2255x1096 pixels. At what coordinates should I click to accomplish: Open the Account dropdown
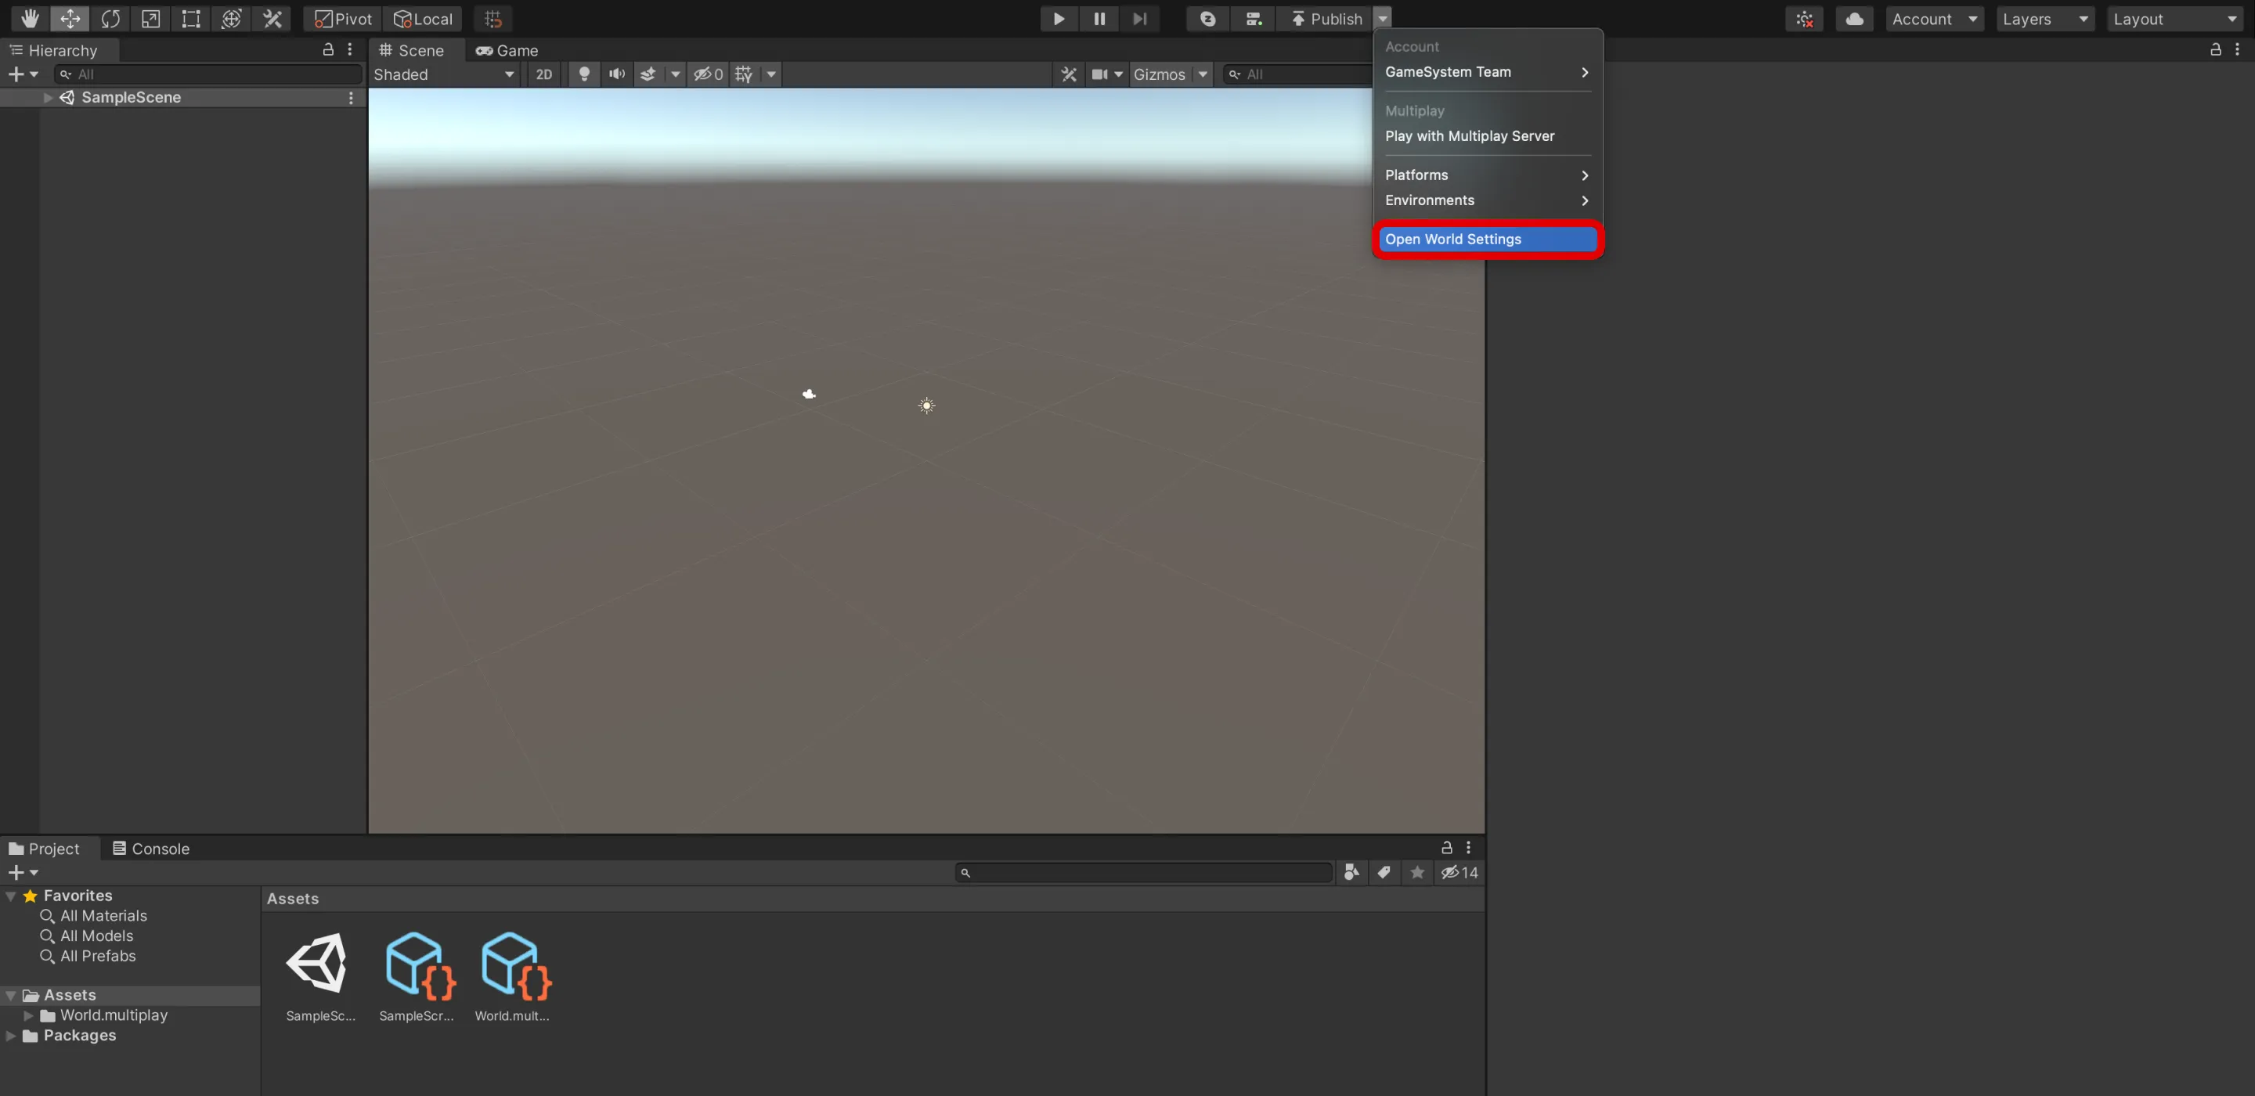pos(1935,18)
